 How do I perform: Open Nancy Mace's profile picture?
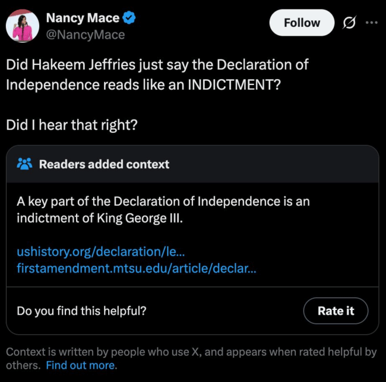(23, 26)
